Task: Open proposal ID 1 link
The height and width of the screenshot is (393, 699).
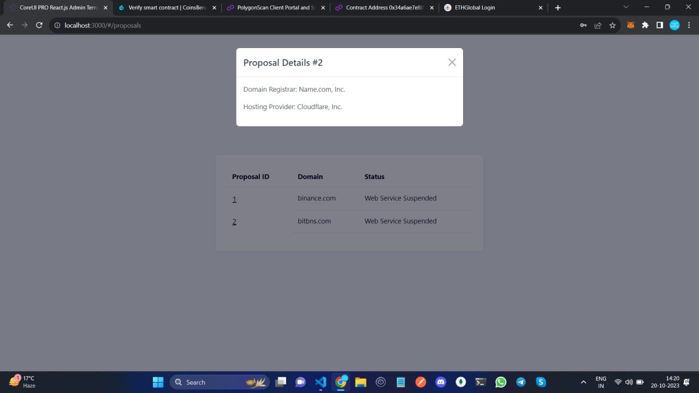Action: (234, 199)
